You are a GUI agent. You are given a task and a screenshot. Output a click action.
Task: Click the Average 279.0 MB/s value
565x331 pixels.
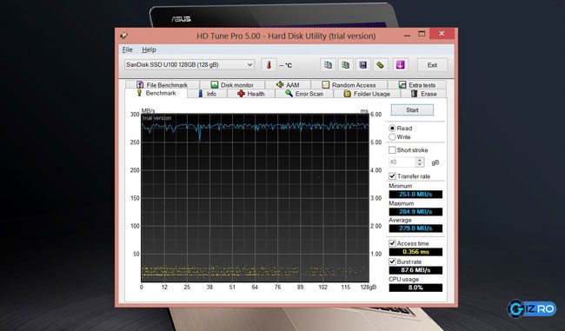pyautogui.click(x=415, y=228)
